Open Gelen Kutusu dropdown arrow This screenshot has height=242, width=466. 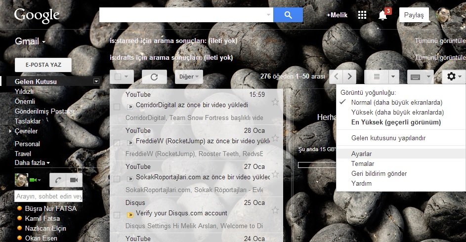[96, 81]
